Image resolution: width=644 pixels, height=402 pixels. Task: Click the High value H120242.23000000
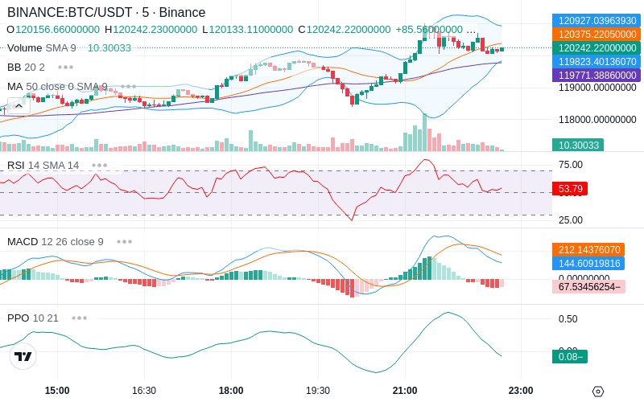[x=151, y=30]
